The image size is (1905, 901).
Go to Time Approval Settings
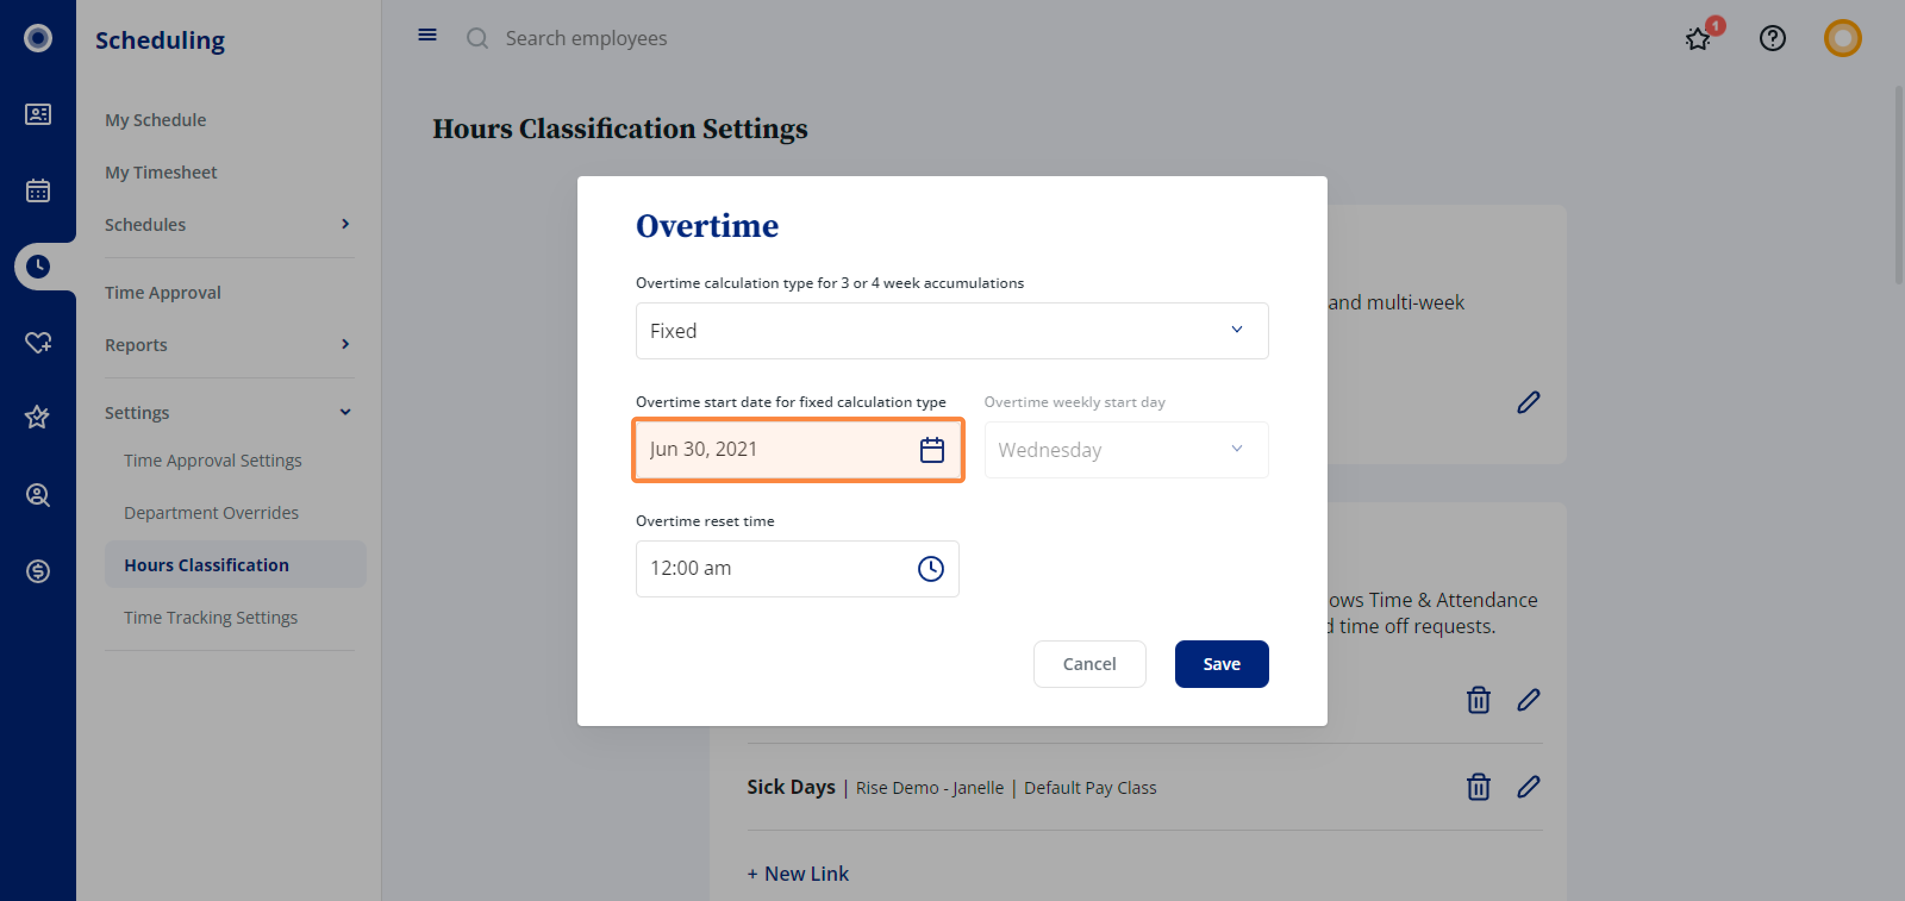click(x=213, y=460)
